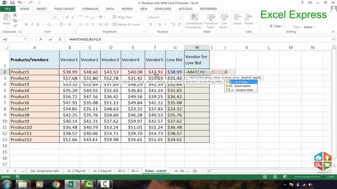Switch to HA- Employee Info sheet tab
The image size is (337, 189).
click(45, 171)
